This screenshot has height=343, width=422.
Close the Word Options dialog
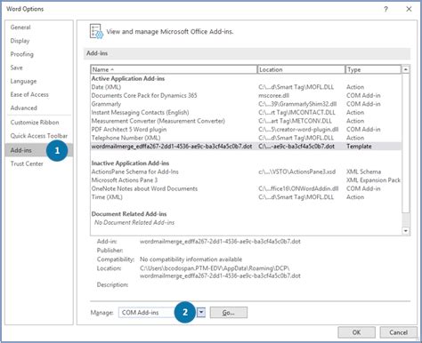[x=409, y=9]
